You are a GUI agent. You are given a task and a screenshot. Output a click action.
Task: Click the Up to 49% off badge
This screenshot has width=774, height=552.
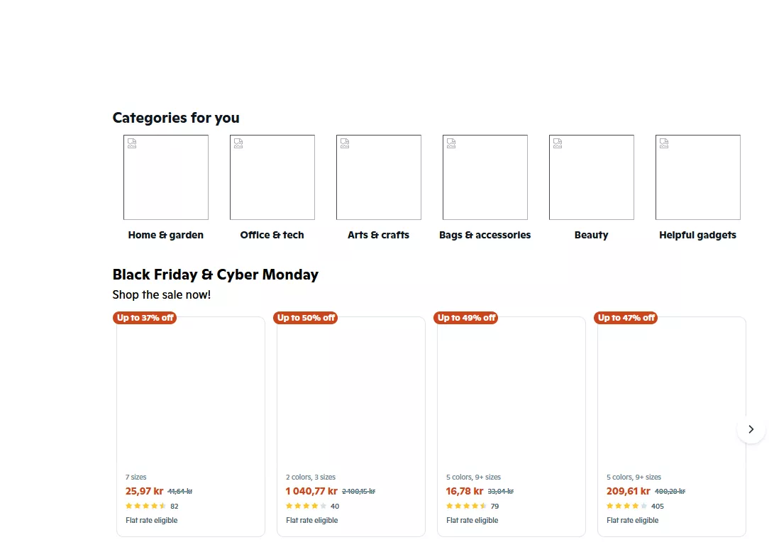466,318
